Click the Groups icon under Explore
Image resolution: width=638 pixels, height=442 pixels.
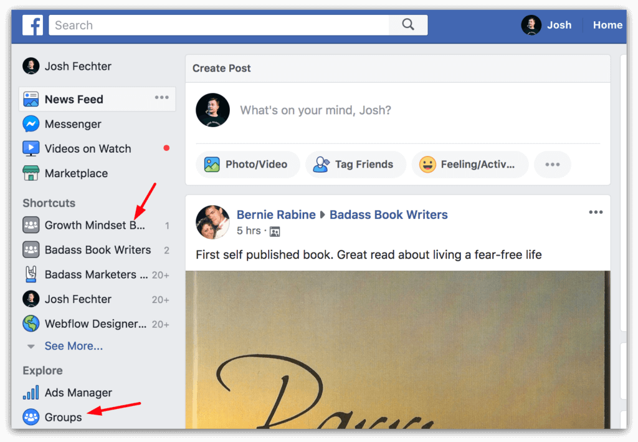coord(31,417)
